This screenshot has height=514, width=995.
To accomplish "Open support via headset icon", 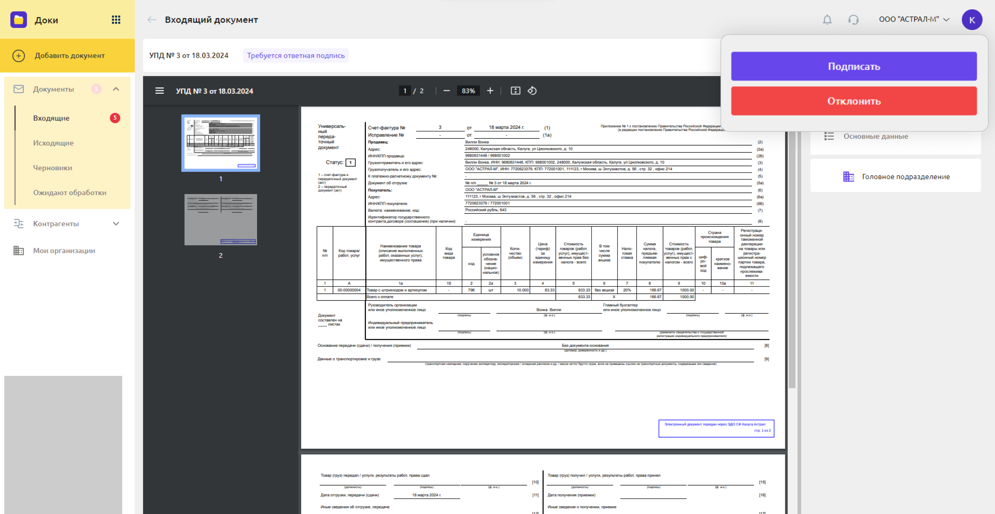I will pos(853,20).
